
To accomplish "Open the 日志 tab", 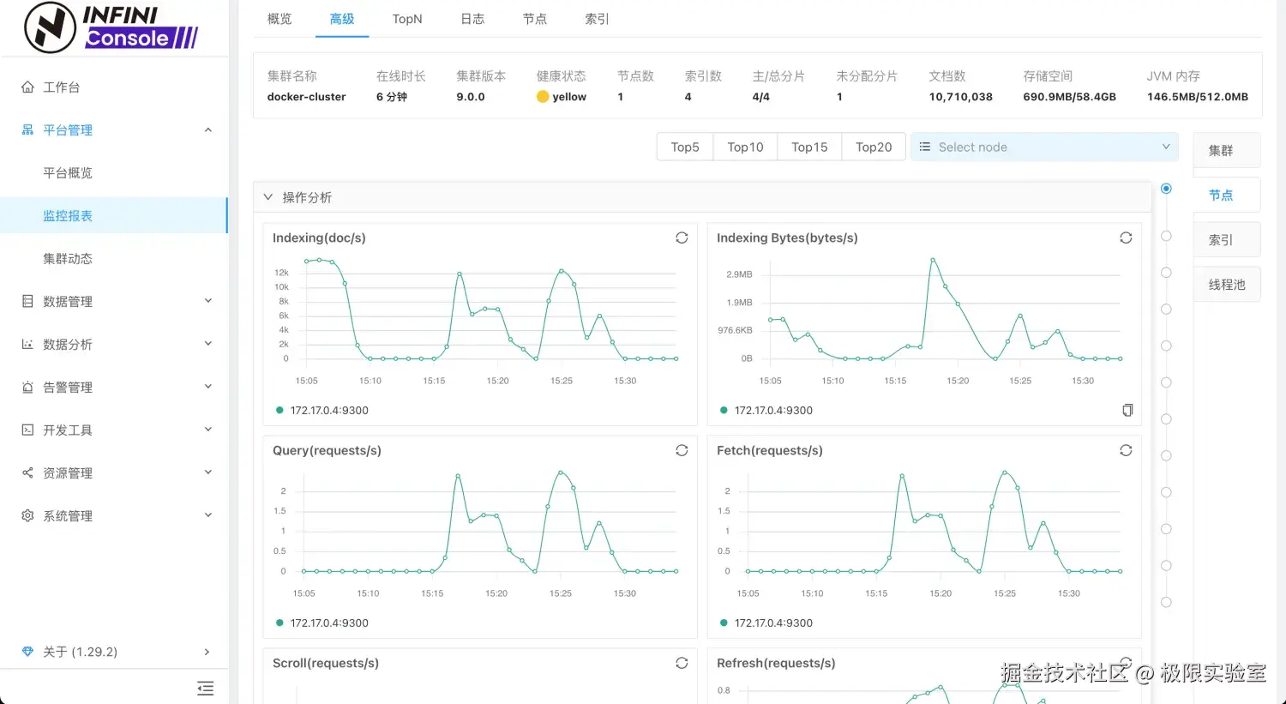I will tap(472, 19).
